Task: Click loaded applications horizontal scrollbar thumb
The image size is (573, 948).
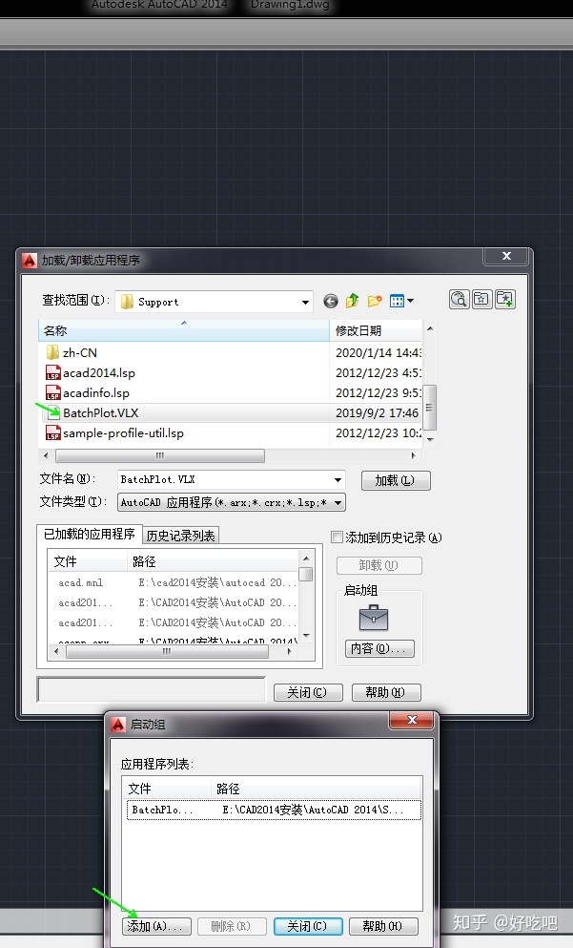Action: (x=167, y=651)
